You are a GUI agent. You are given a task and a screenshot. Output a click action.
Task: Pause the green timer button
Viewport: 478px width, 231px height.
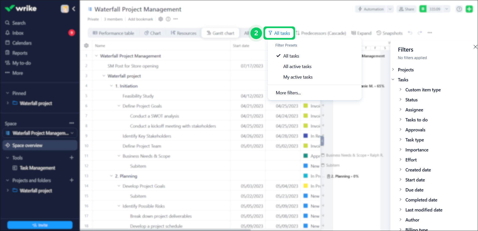[x=423, y=9]
